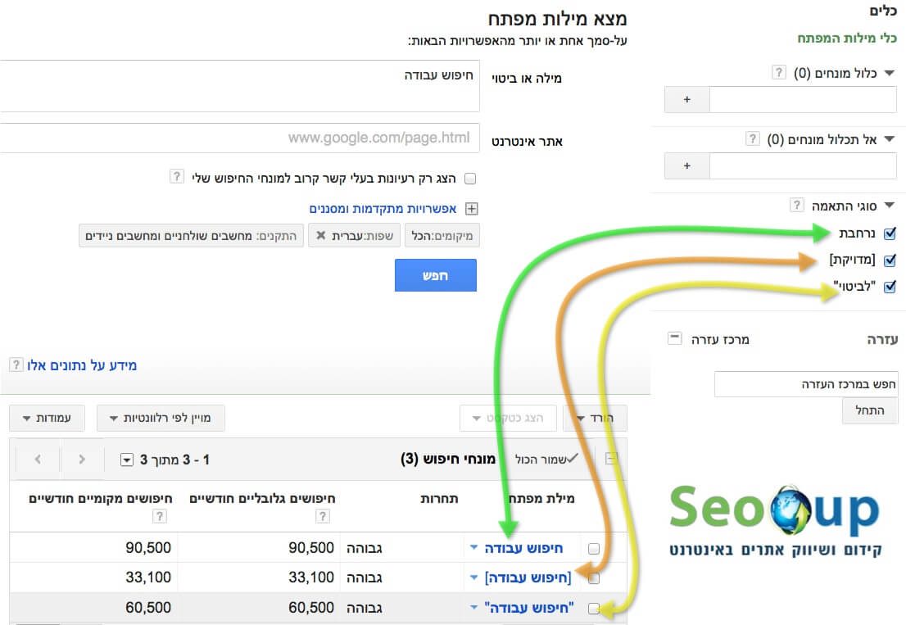The image size is (906, 625).
Task: Uncheck the נרחבת match type checkbox
Action: click(x=890, y=233)
